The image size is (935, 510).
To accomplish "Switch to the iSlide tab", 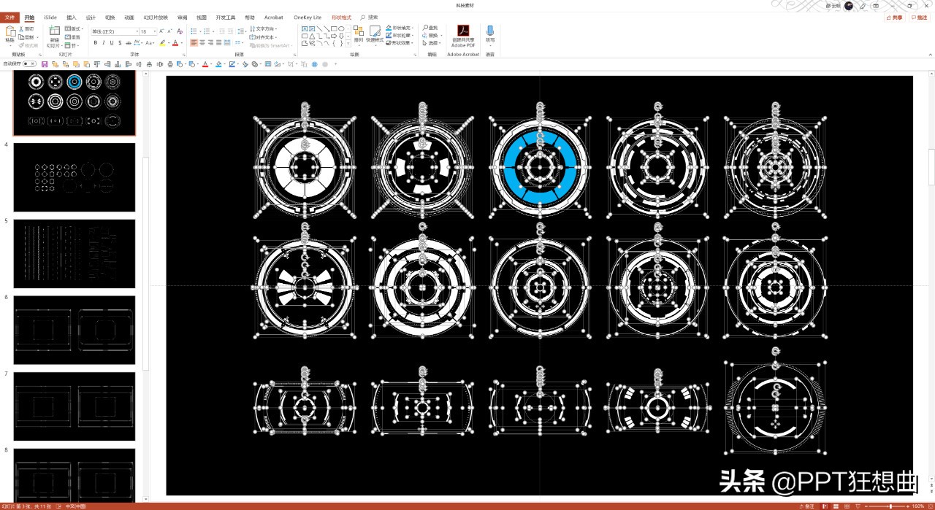I will tap(50, 17).
